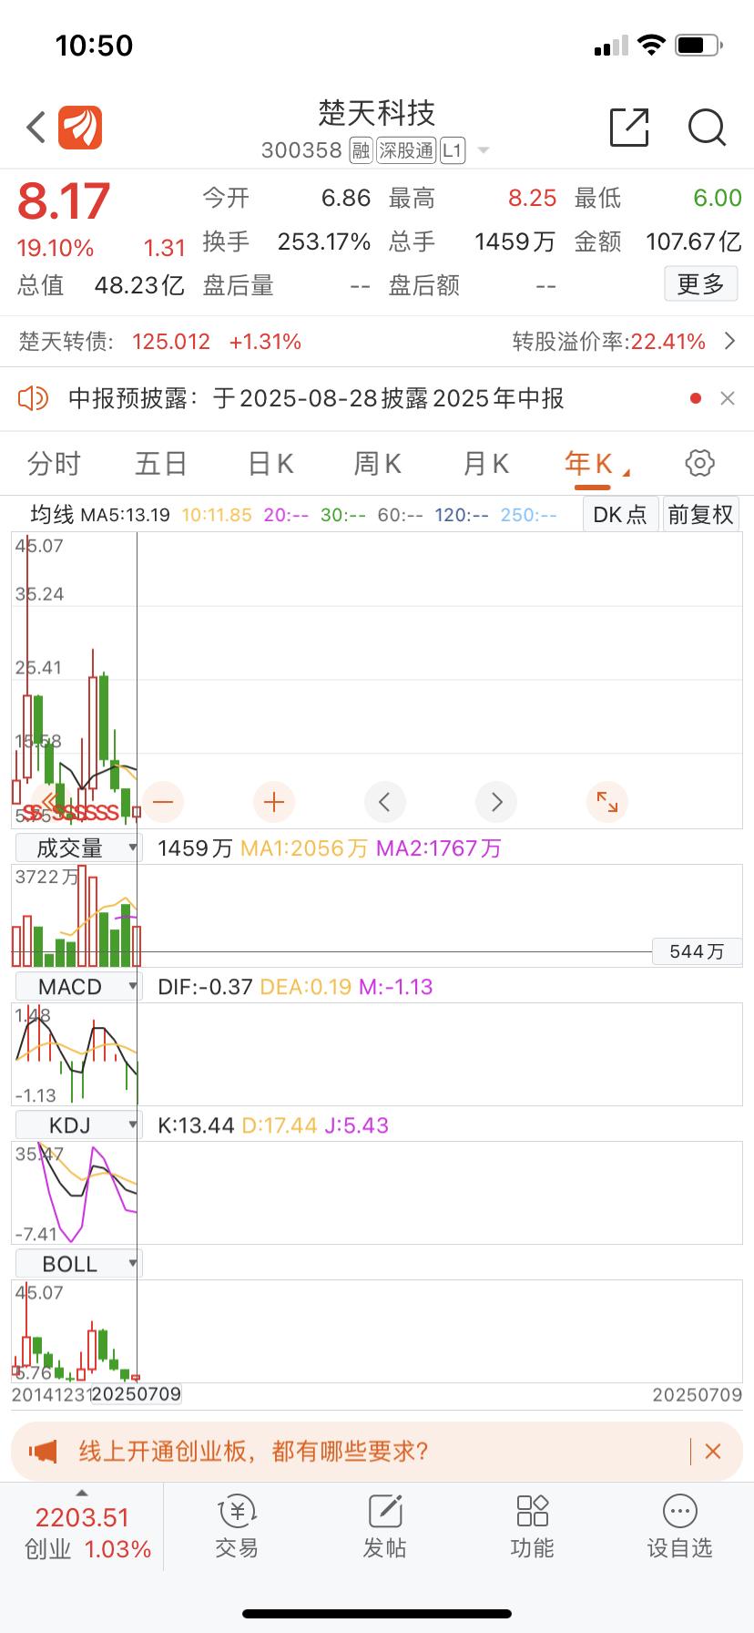The height and width of the screenshot is (1633, 754).
Task: Zoom out chart with minus button
Action: (163, 802)
